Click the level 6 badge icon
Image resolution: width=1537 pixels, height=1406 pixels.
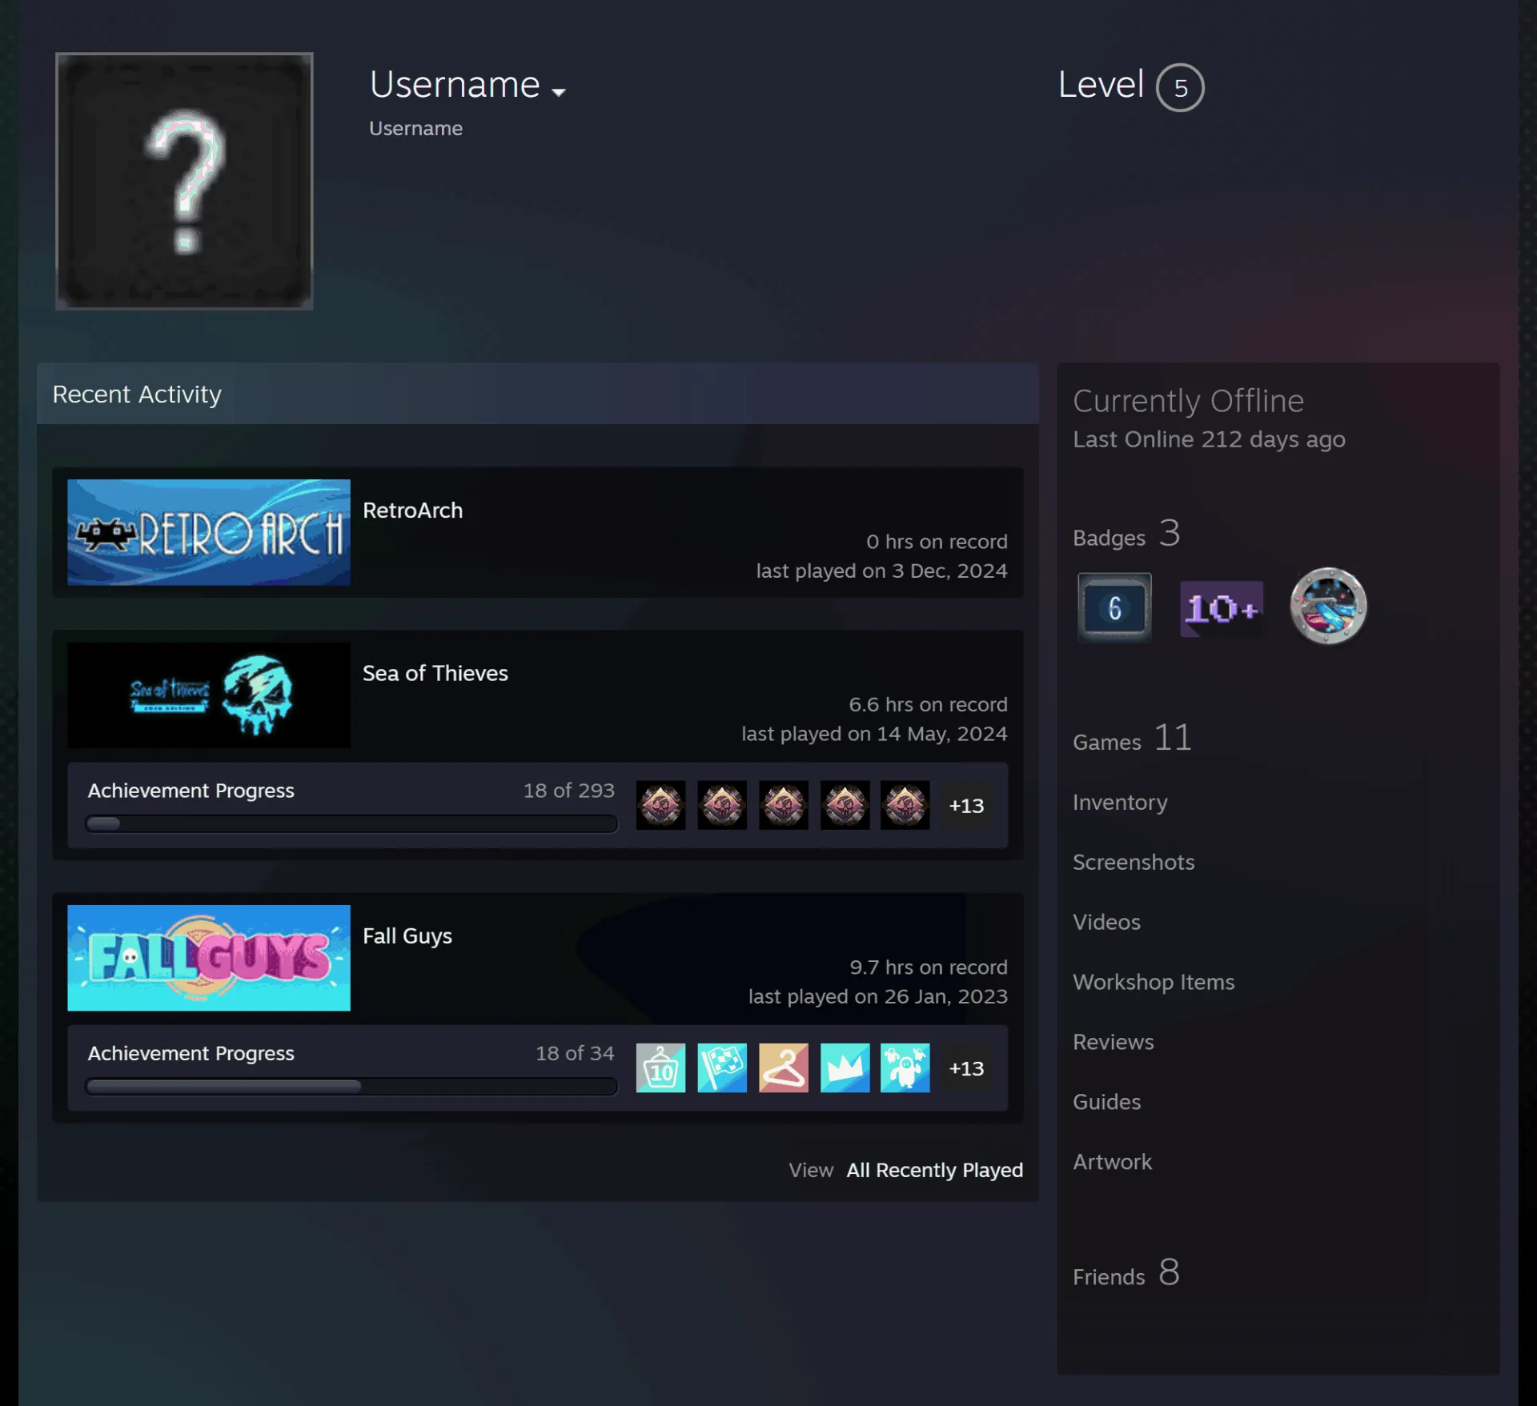(x=1114, y=607)
